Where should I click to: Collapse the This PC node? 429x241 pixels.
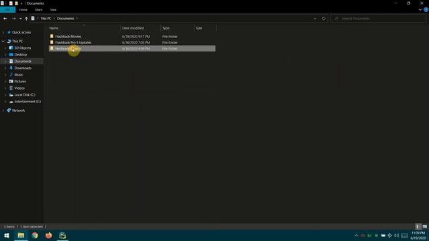3,42
